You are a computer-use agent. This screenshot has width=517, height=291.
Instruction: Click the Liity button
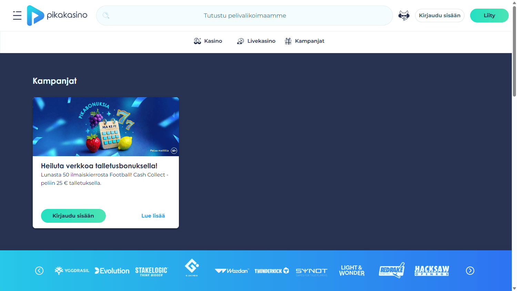tap(489, 16)
